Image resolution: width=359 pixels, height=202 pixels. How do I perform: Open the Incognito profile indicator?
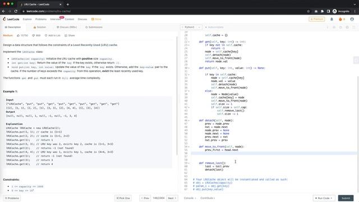coord(341,11)
